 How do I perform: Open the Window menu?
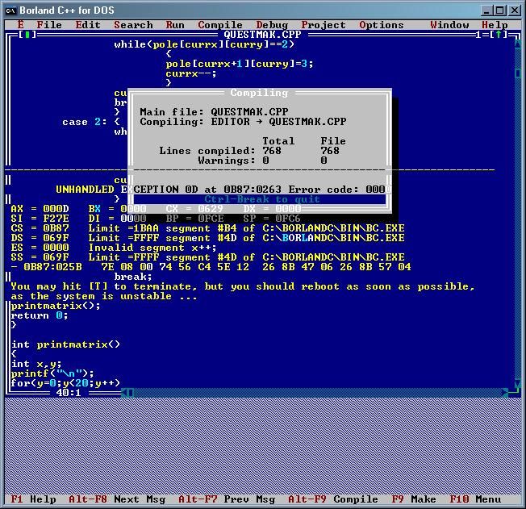[x=449, y=25]
